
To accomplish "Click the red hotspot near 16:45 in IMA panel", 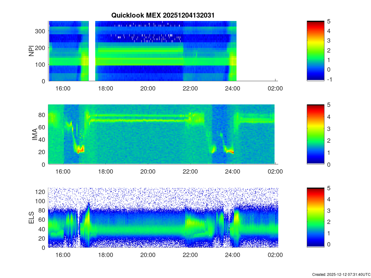I will 80,150.
